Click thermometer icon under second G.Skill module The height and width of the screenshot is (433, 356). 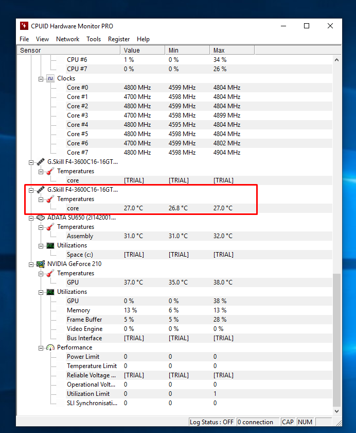(x=50, y=199)
